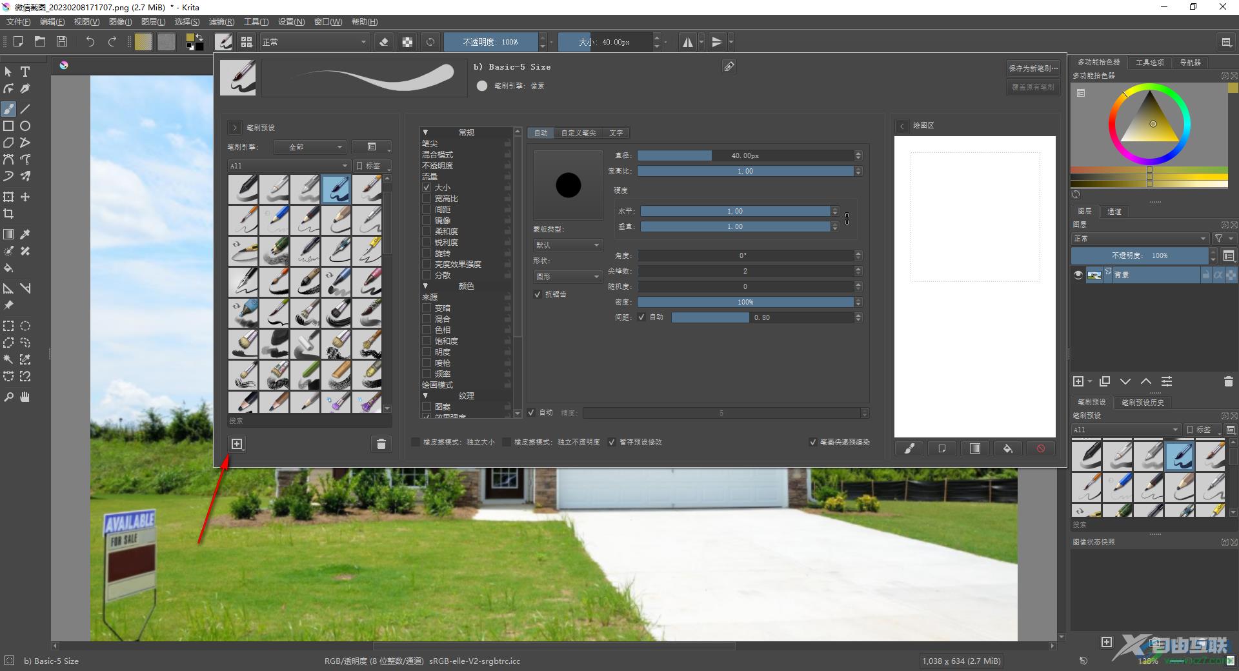
Task: Open brush engine 全部 dropdown
Action: tap(310, 147)
